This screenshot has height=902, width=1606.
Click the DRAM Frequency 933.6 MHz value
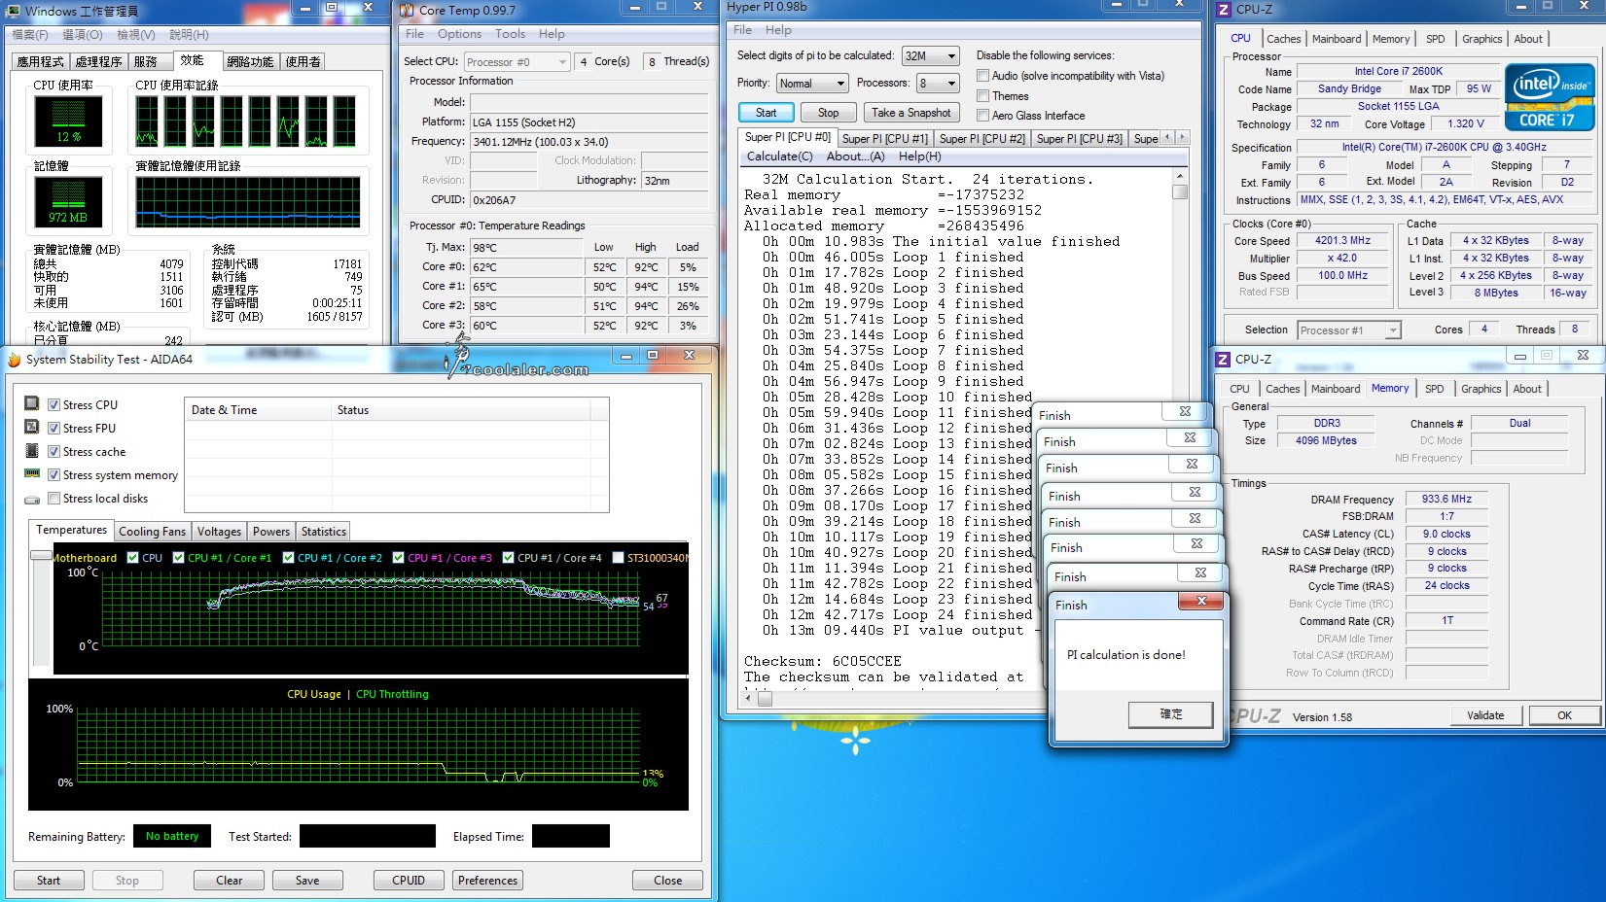tap(1447, 500)
